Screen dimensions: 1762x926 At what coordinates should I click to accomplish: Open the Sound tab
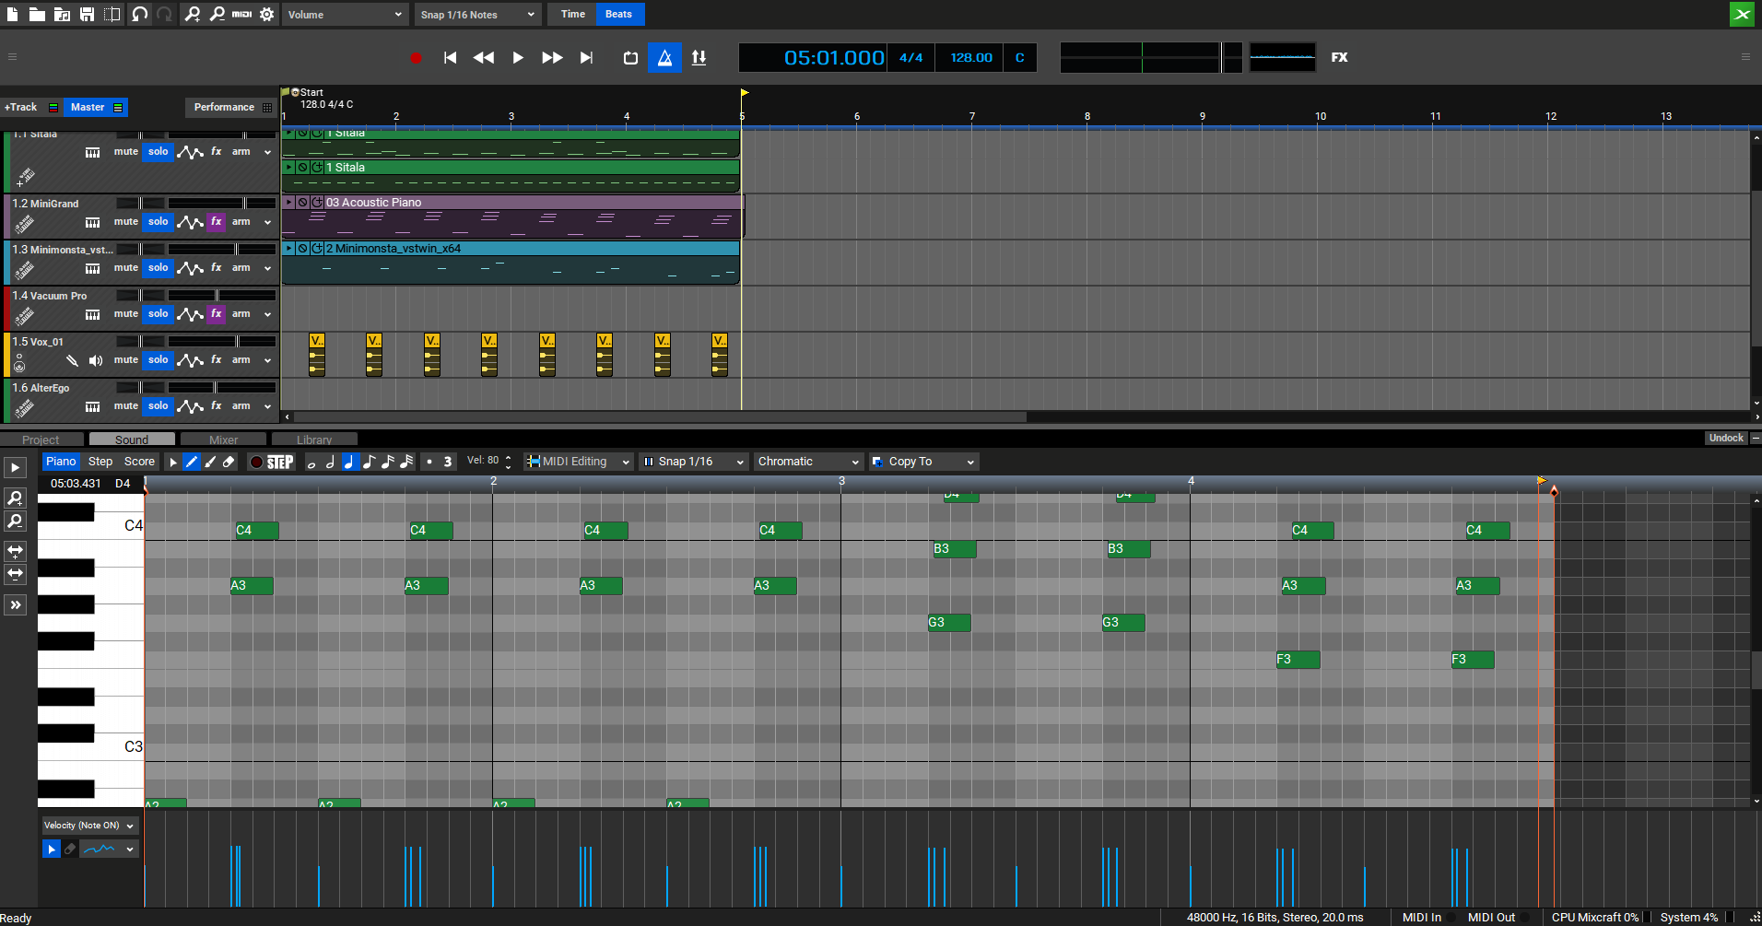click(x=132, y=440)
